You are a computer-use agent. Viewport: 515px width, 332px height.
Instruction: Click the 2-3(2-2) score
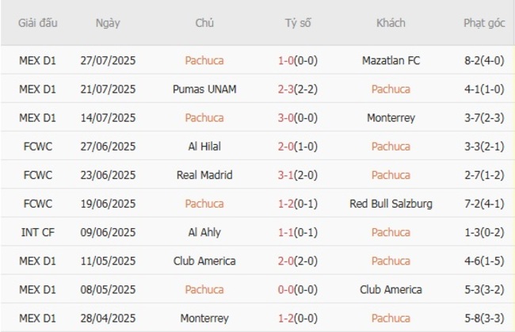298,89
